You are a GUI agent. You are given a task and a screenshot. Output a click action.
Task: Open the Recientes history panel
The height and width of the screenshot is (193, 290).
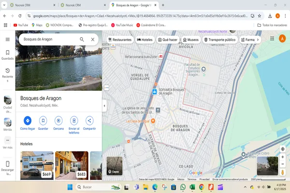(8, 75)
